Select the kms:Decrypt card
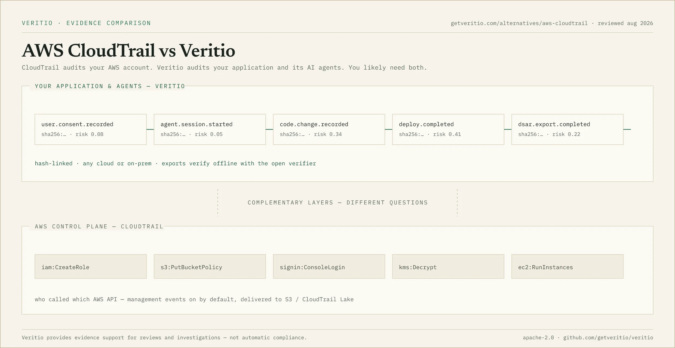Screen dimensions: 675x348 (448, 266)
